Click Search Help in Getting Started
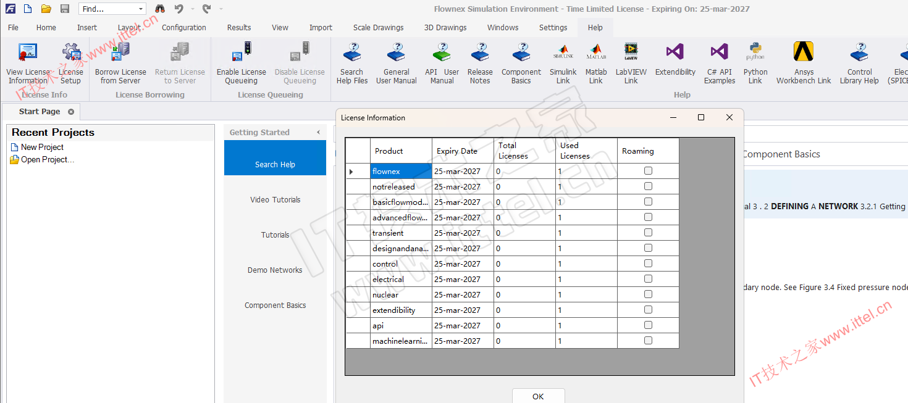The width and height of the screenshot is (908, 403). [x=275, y=158]
